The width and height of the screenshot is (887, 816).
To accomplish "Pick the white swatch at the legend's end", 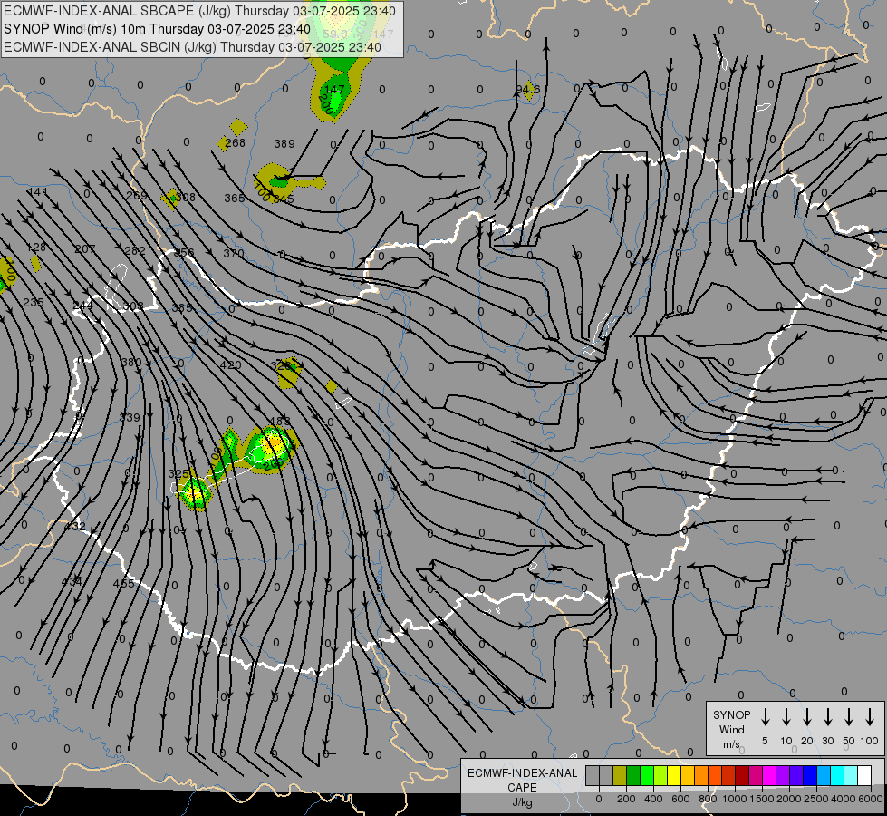I will coord(864,776).
